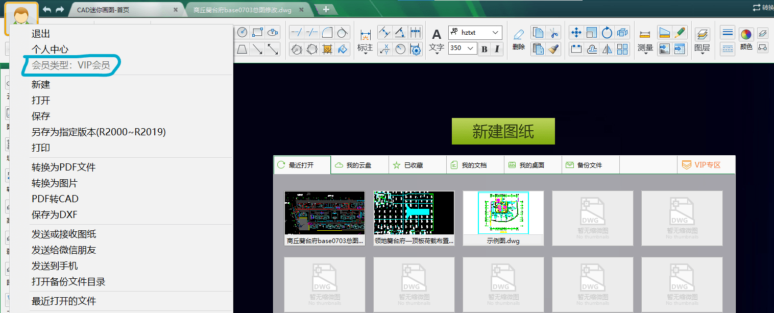Screen dimensions: 774x313
Task: Click the paste clipboard icon
Action: pos(538,49)
